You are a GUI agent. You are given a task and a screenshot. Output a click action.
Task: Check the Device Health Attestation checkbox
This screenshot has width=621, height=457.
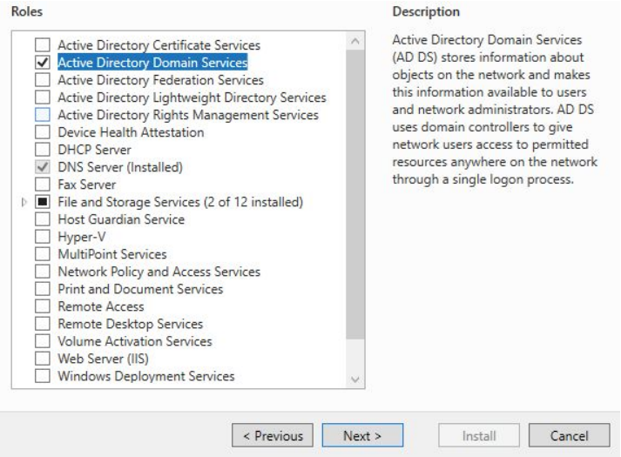point(41,132)
